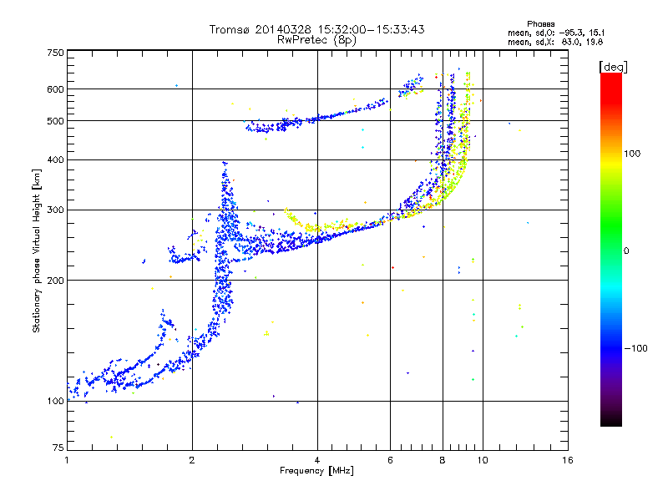Click the colorbar tick label '0'
668x501 pixels.
click(x=626, y=251)
